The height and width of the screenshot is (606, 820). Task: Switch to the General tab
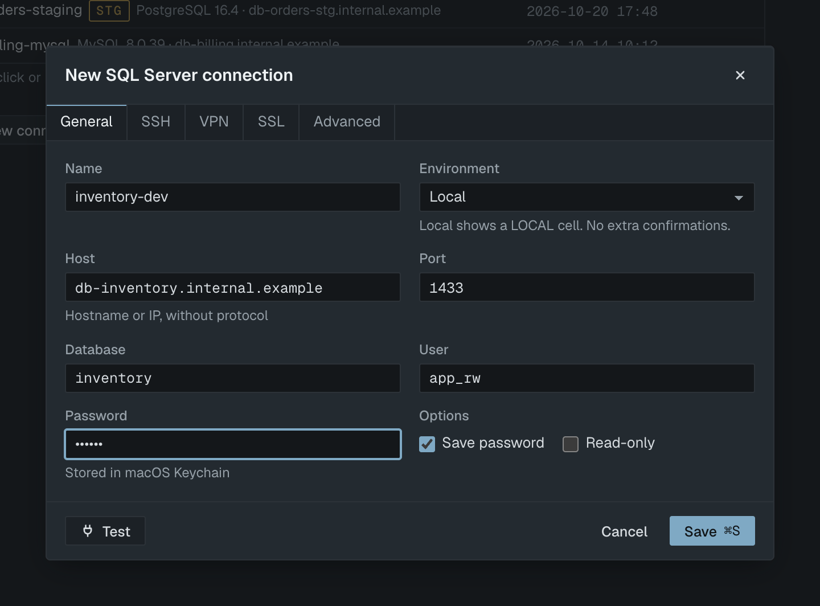[x=87, y=122]
